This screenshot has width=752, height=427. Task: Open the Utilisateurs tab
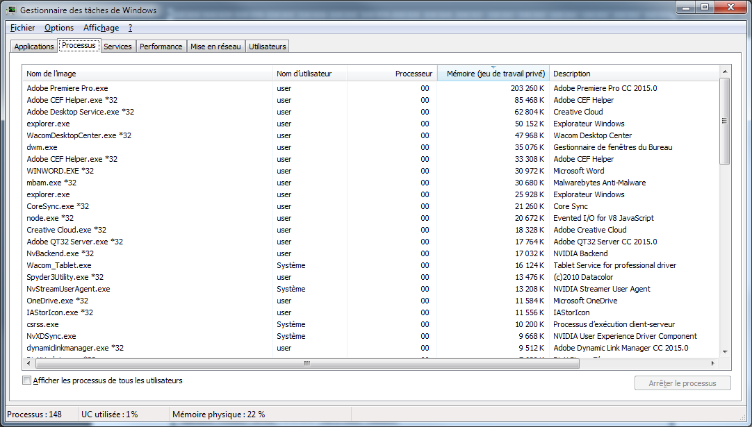pyautogui.click(x=267, y=47)
